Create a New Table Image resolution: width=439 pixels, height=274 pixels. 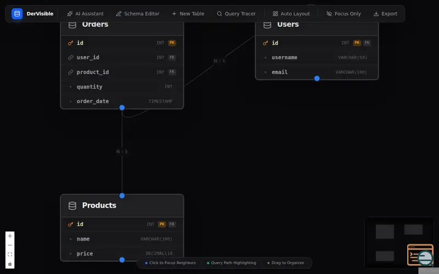click(188, 14)
